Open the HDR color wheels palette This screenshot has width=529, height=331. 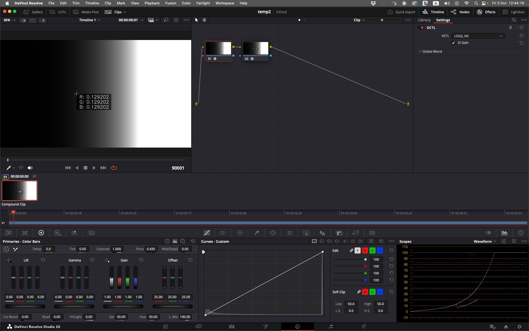[x=58, y=233]
